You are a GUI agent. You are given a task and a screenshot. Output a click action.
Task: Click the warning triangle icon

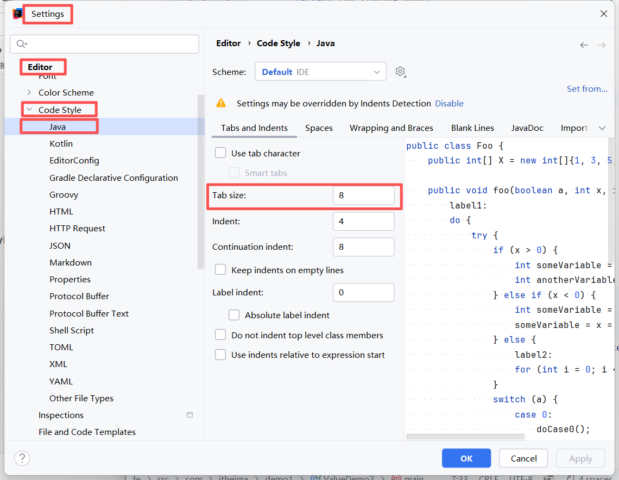(221, 103)
